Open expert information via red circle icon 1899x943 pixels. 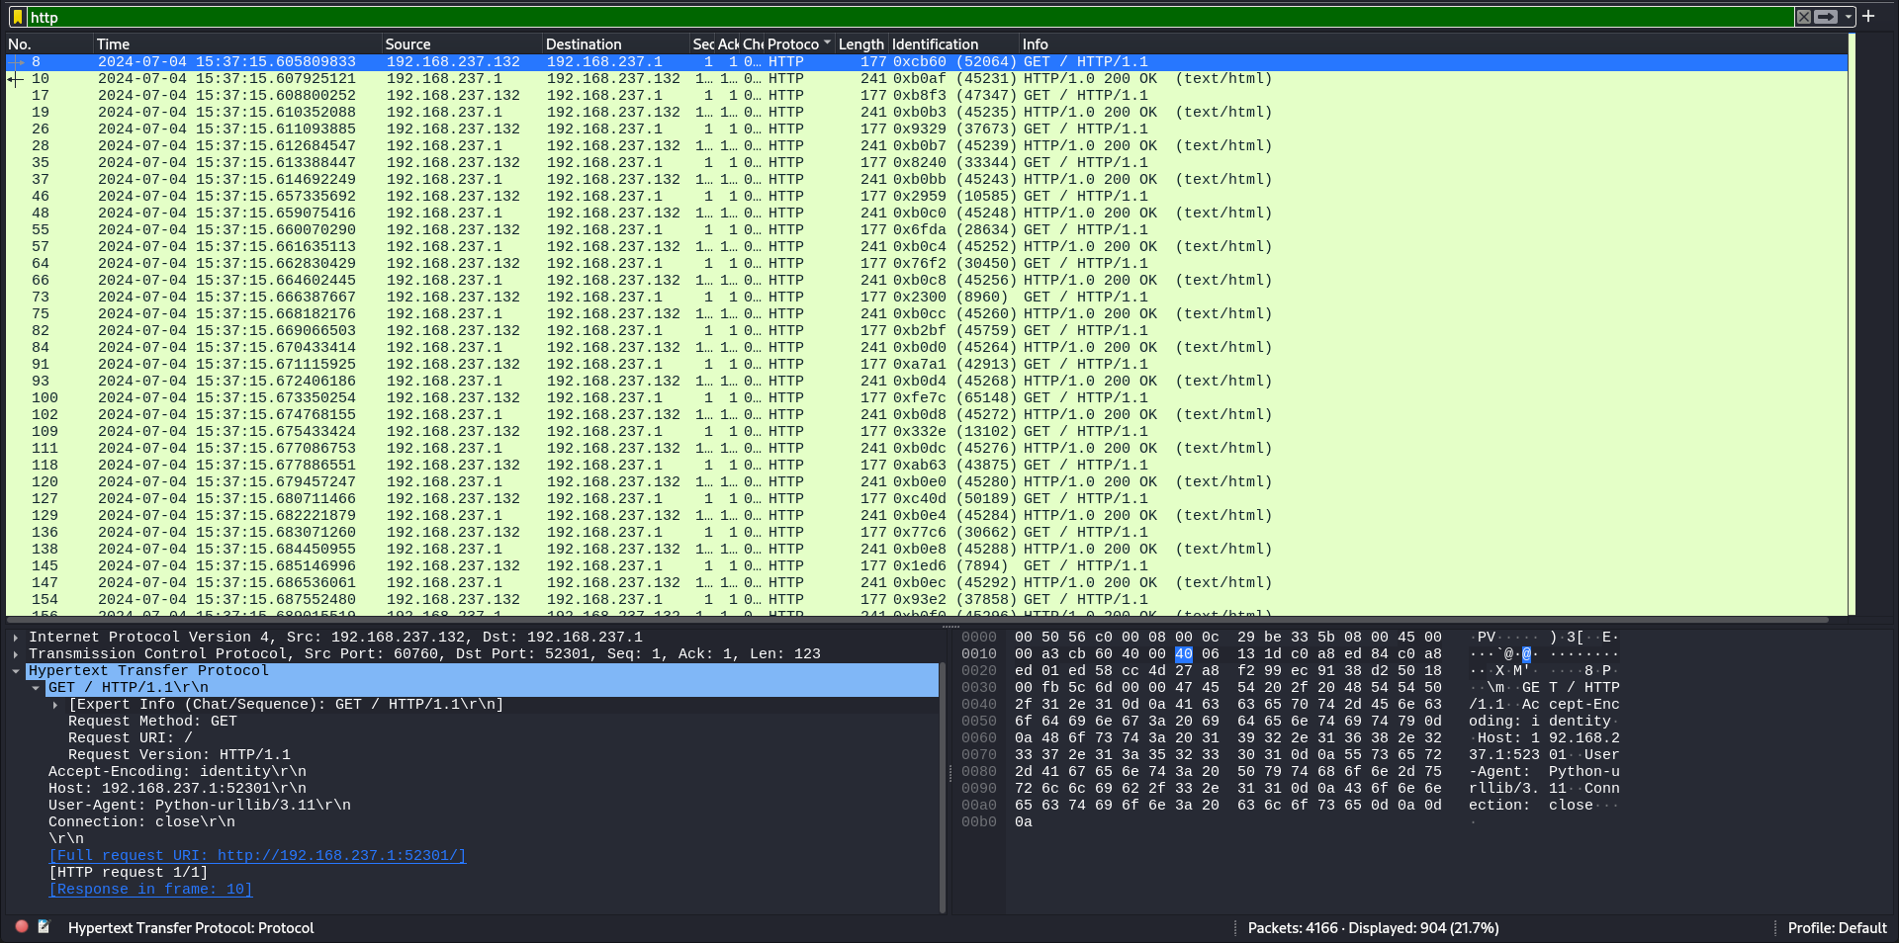[22, 927]
